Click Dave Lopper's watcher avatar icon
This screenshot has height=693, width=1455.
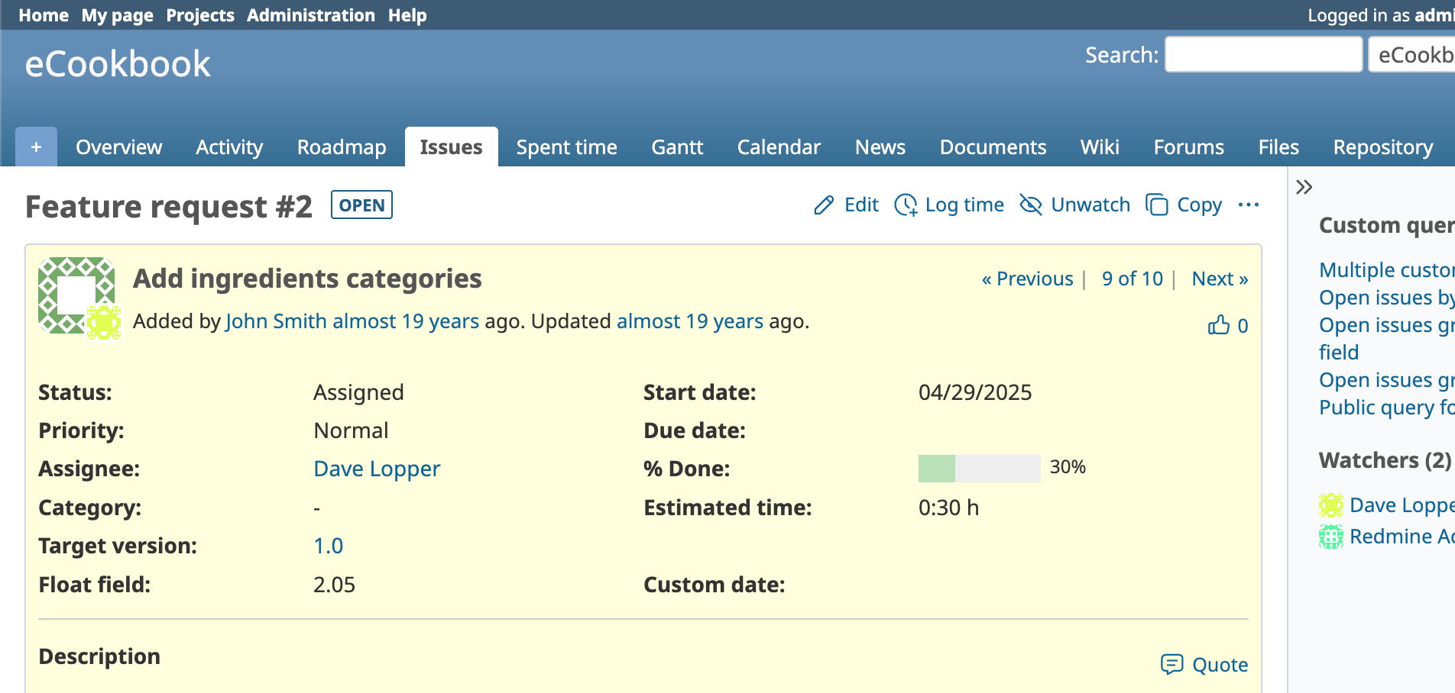pyautogui.click(x=1330, y=505)
